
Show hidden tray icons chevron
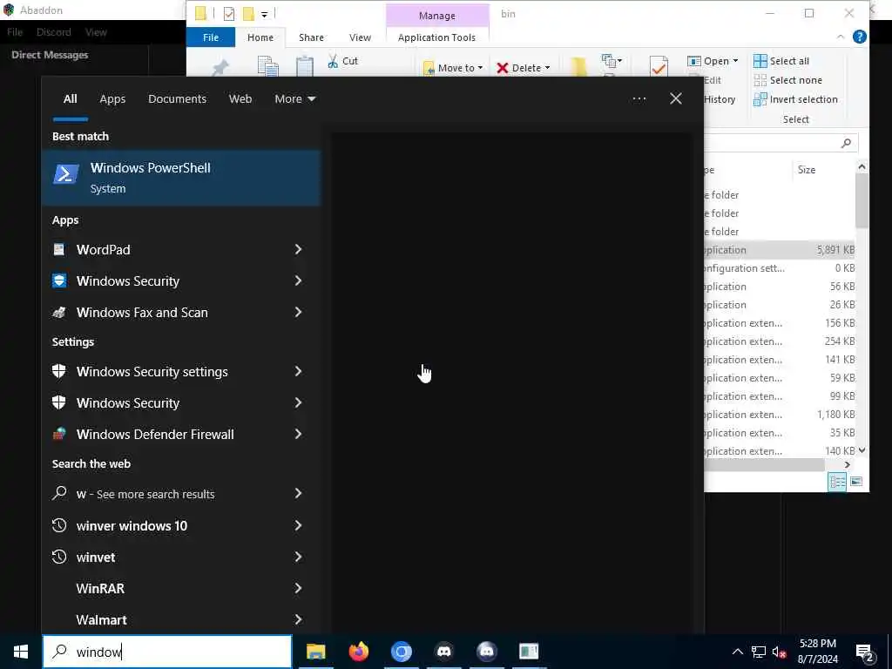pyautogui.click(x=737, y=652)
